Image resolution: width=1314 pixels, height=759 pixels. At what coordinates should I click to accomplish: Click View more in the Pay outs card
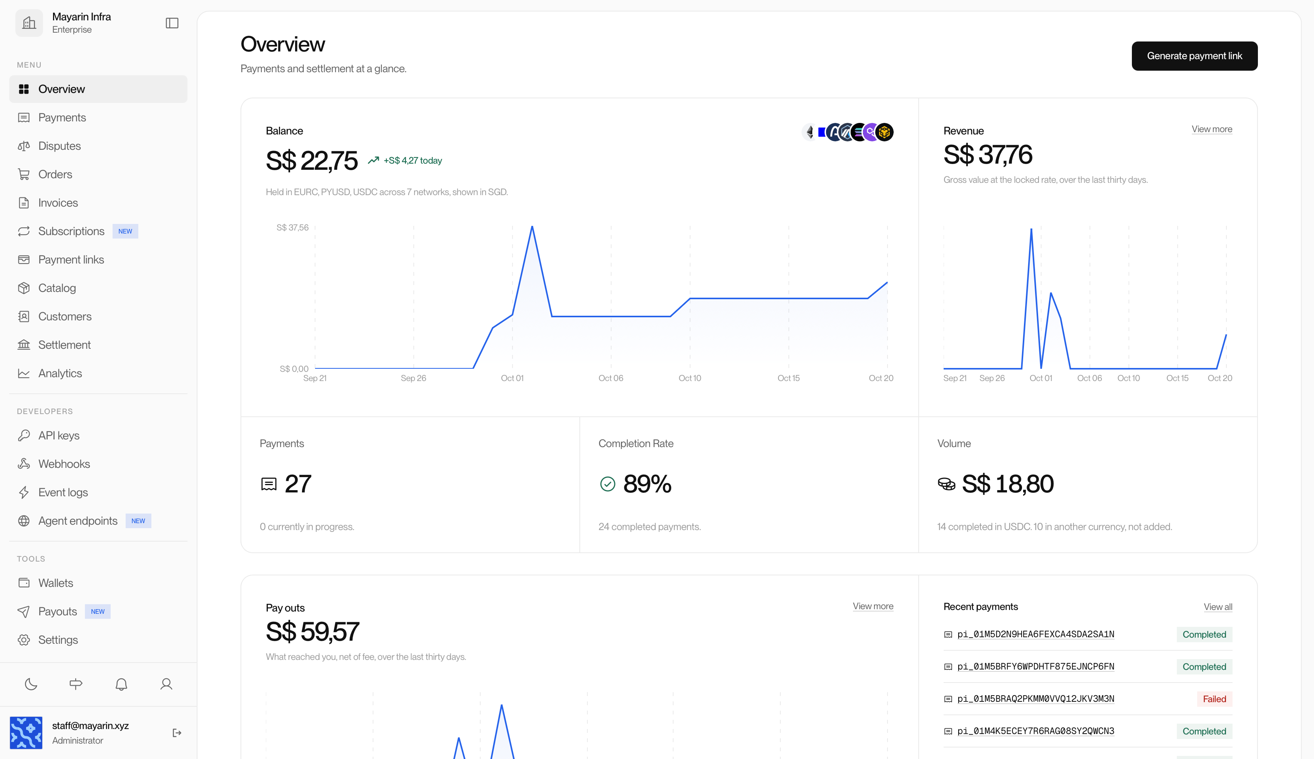click(x=873, y=606)
